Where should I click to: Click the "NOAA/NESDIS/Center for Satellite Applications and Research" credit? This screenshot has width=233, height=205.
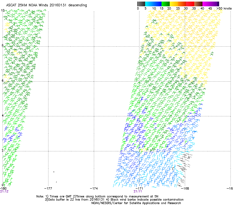click(136, 203)
